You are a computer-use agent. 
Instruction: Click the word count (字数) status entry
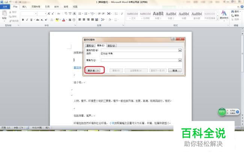point(18,128)
